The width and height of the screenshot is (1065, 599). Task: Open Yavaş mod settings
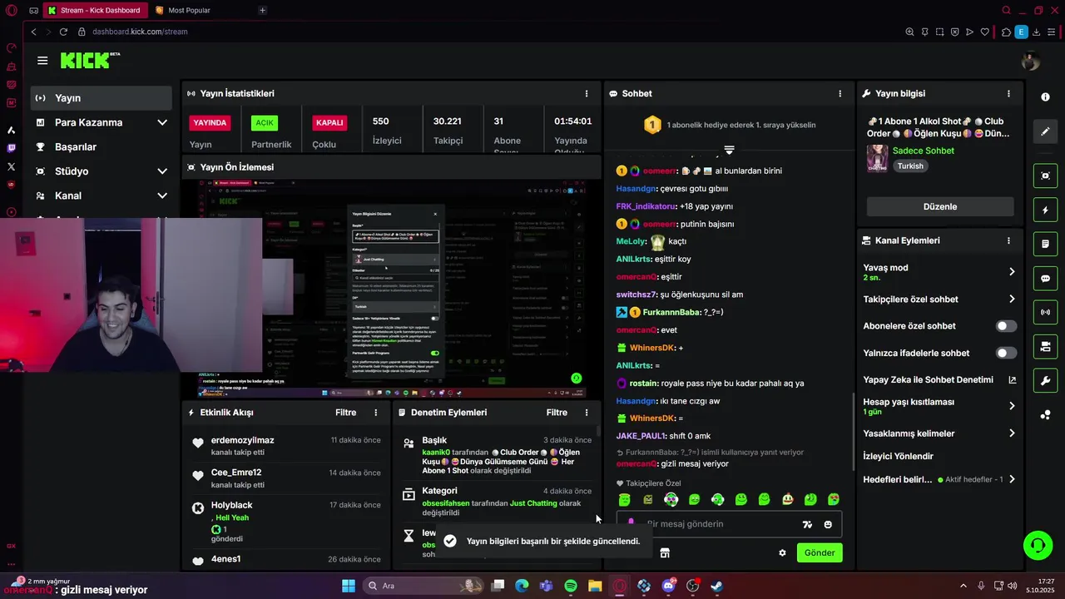(940, 272)
